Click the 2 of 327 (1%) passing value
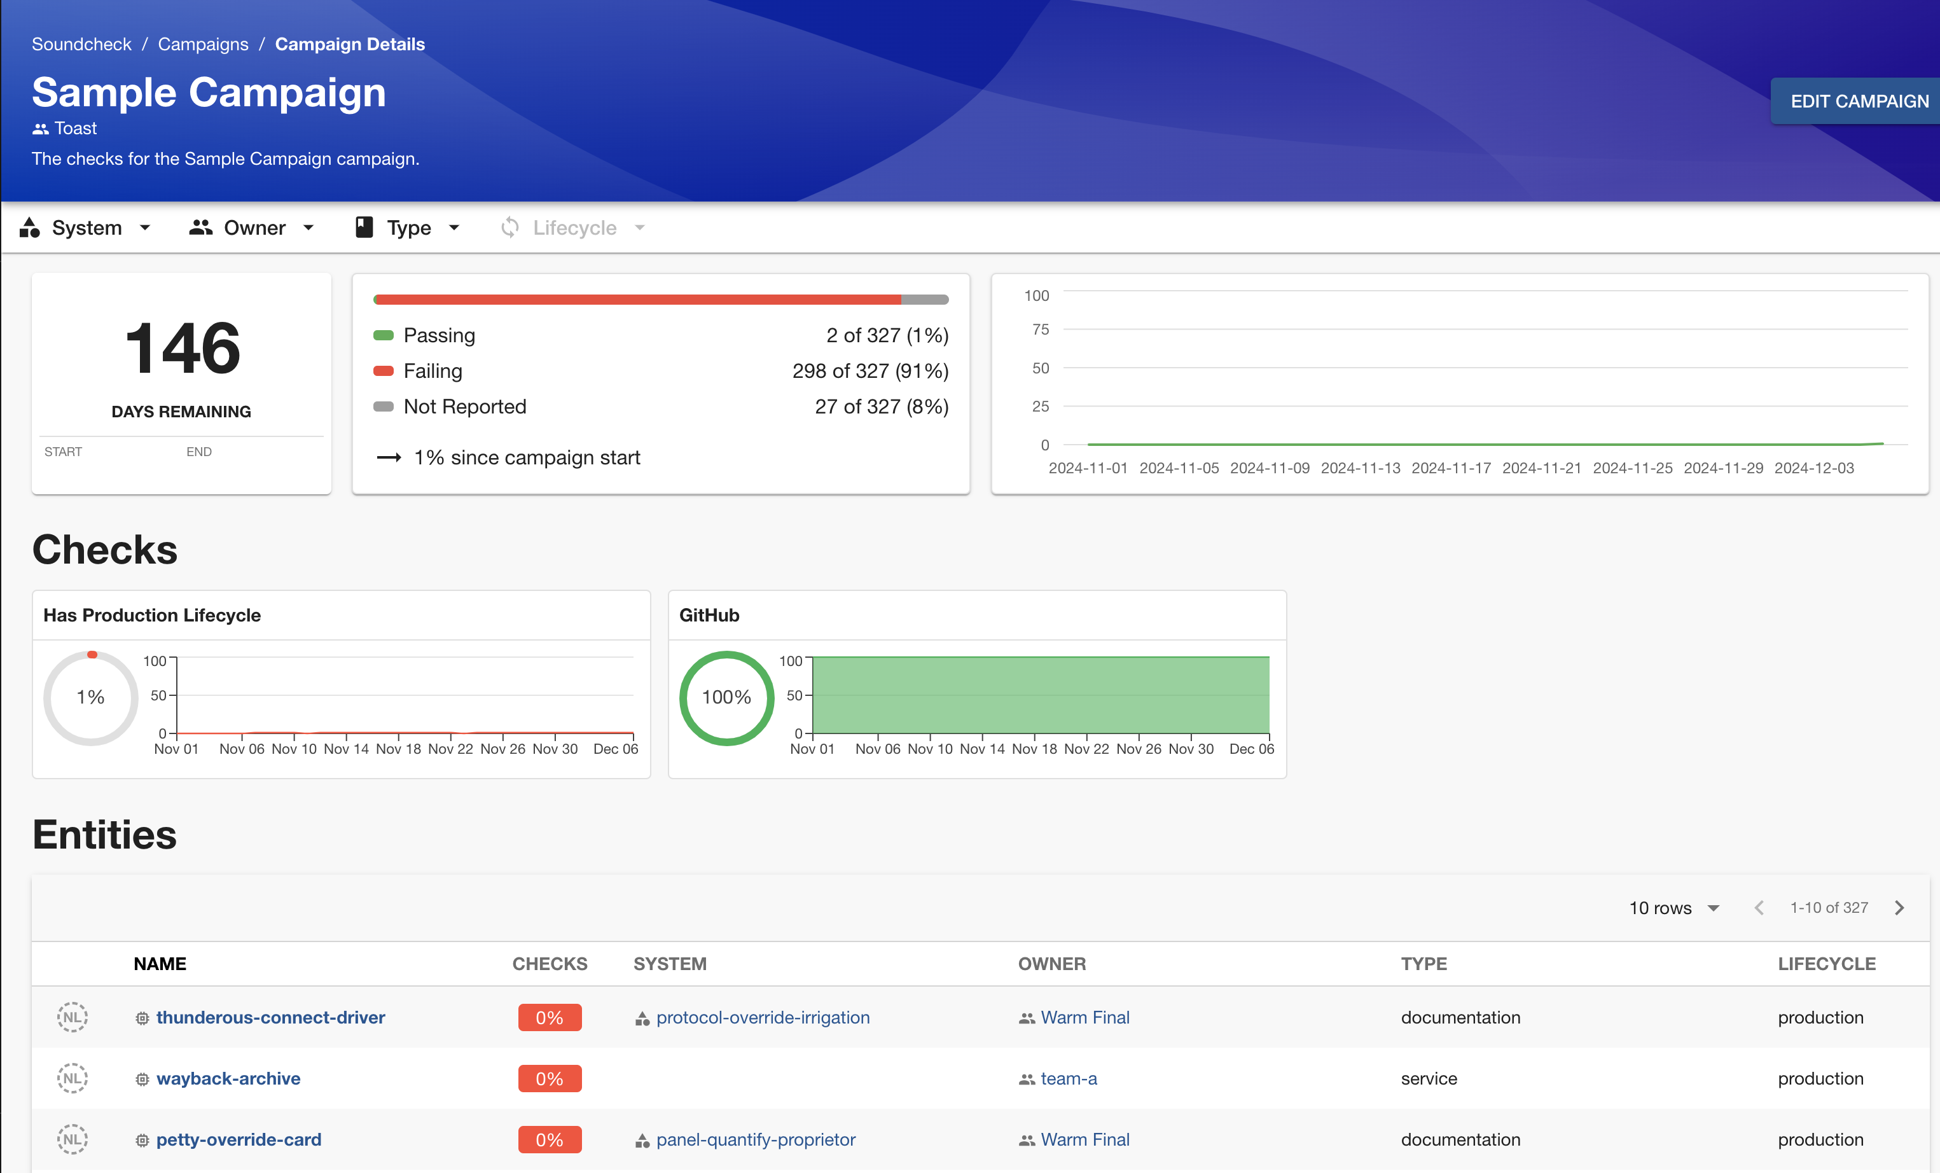Image resolution: width=1940 pixels, height=1173 pixels. point(887,335)
